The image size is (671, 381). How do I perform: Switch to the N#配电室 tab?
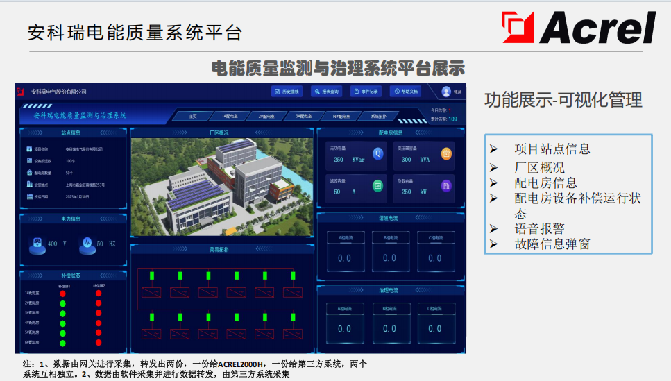[x=341, y=116]
